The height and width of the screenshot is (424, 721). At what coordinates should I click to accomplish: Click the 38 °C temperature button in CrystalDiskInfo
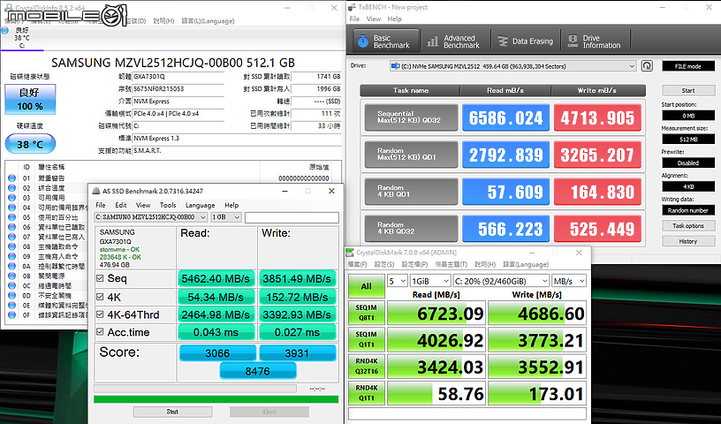[x=30, y=144]
